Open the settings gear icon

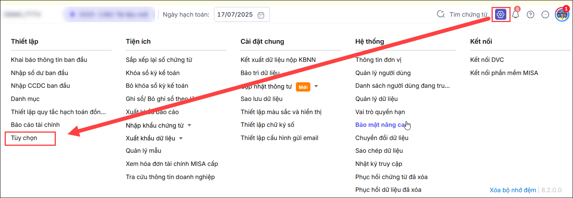(501, 15)
